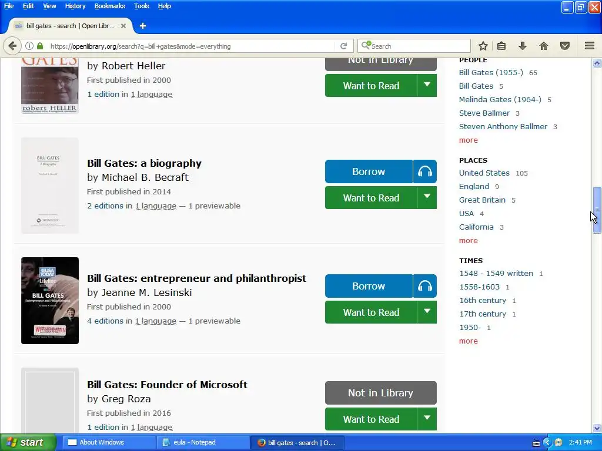Go to the Firefox home page icon

click(544, 46)
